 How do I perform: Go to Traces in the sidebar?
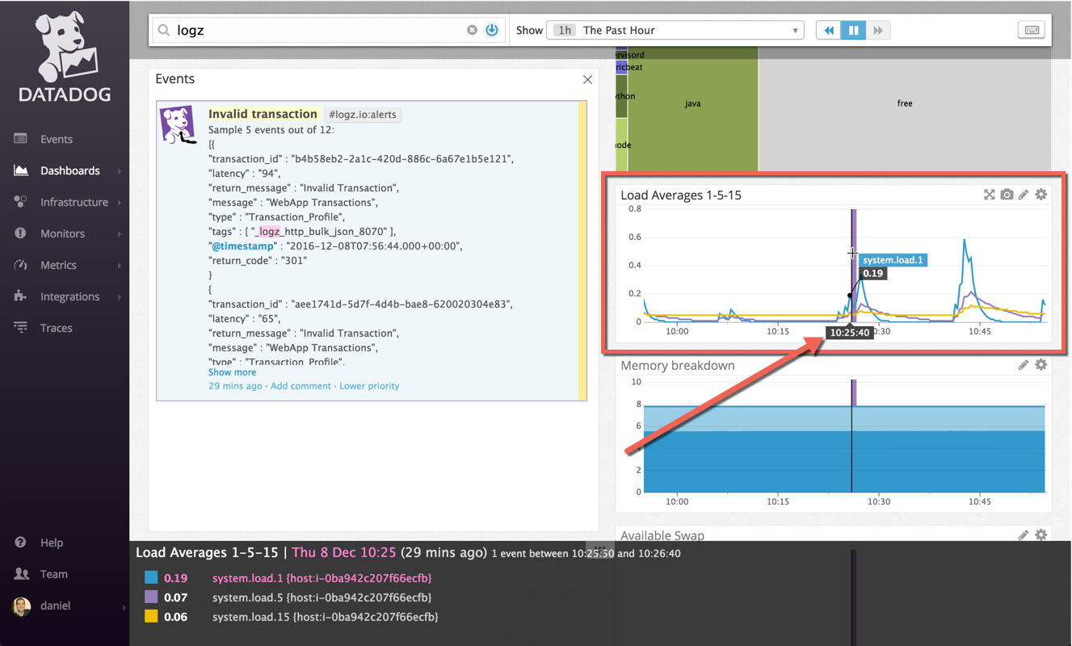(x=57, y=328)
